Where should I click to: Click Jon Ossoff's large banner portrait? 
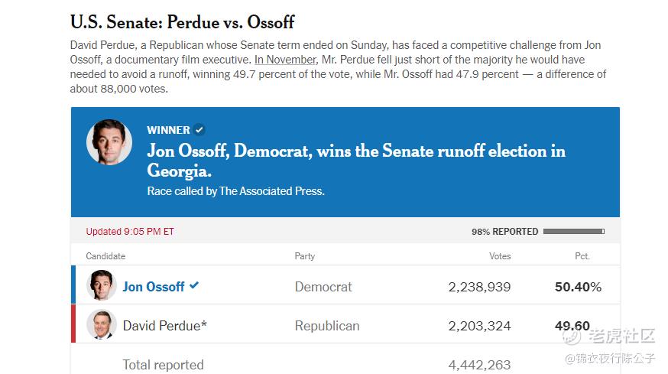(109, 142)
